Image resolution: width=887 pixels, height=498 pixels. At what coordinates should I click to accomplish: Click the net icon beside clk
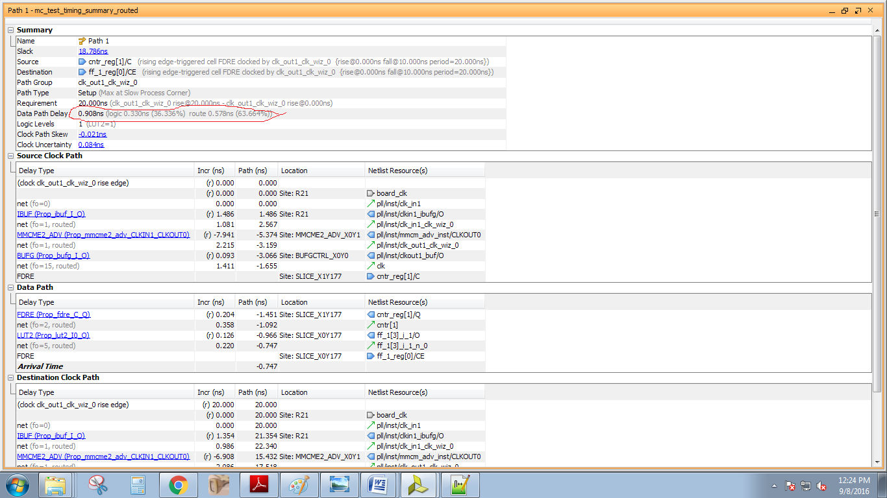tap(371, 266)
